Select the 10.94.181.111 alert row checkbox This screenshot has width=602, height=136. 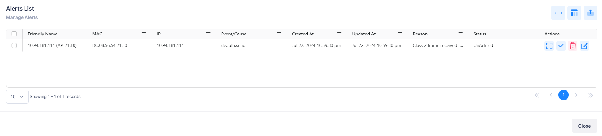[14, 45]
